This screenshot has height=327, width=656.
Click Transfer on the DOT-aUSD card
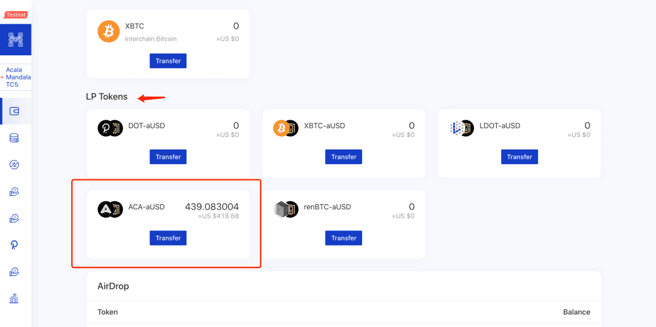click(168, 157)
